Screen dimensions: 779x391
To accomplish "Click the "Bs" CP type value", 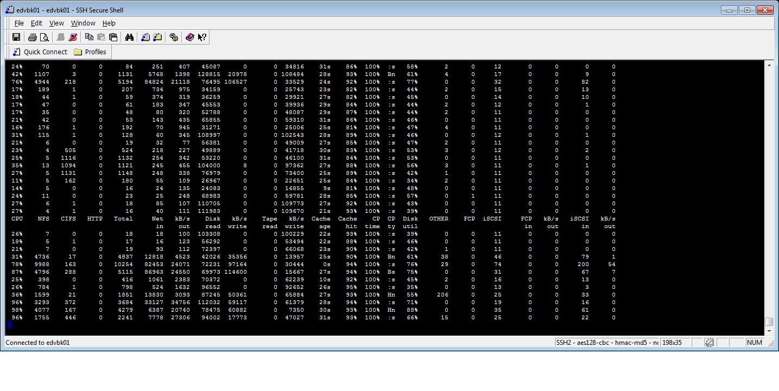I will click(x=391, y=272).
